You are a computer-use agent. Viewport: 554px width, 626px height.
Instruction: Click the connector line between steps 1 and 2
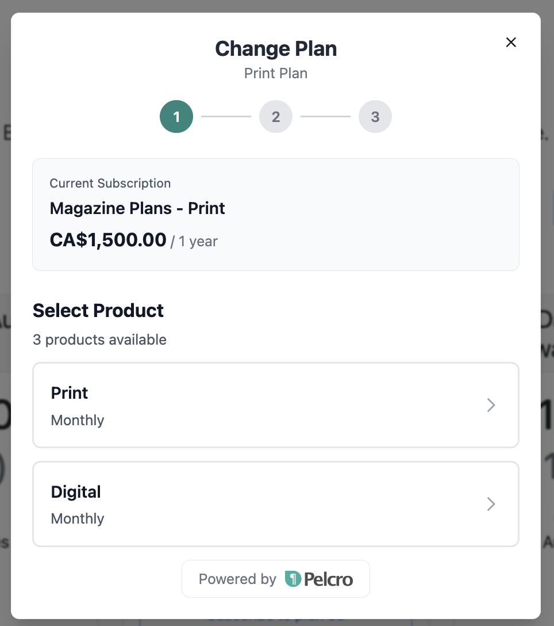click(x=226, y=117)
